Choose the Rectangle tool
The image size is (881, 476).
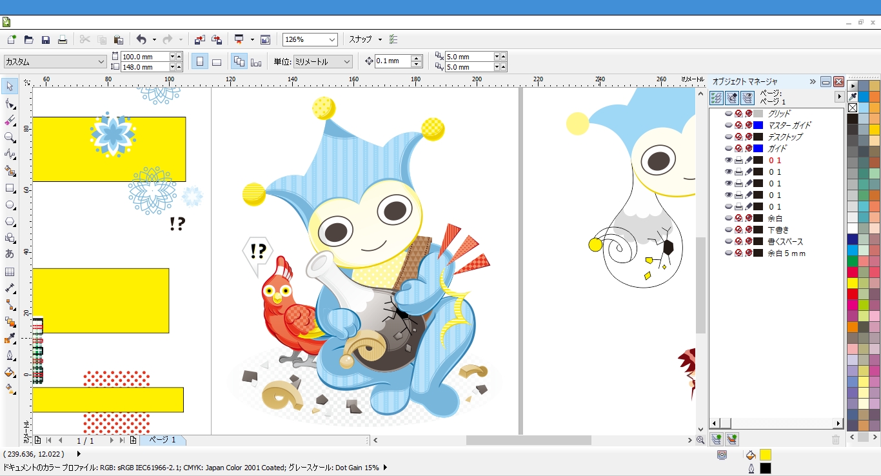pyautogui.click(x=10, y=188)
